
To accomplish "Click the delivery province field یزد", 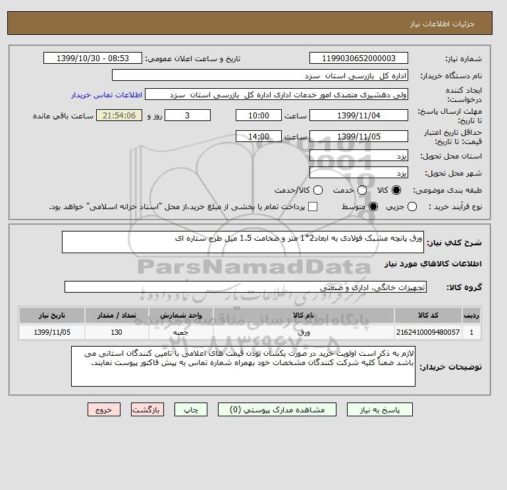I will [x=359, y=156].
